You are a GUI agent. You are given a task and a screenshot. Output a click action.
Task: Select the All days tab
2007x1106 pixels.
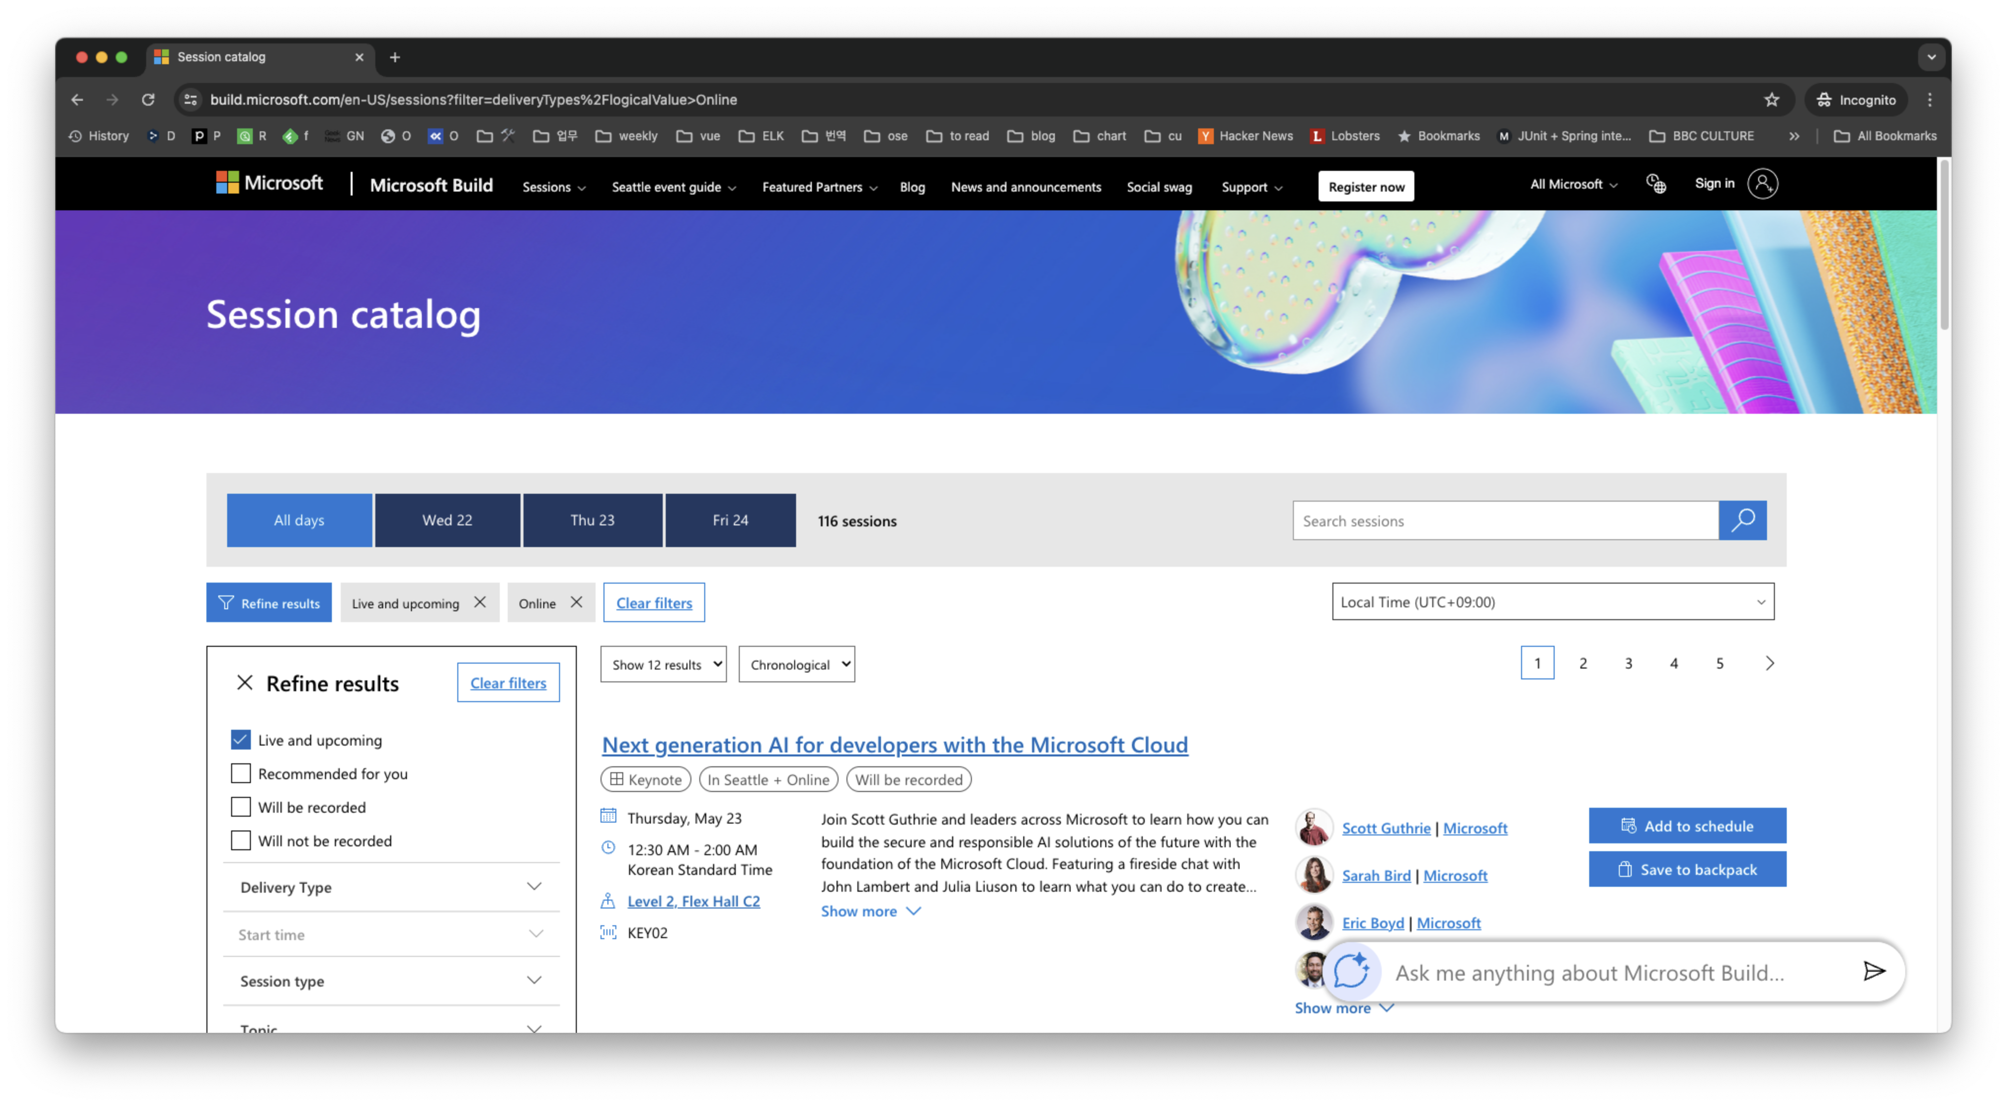(x=299, y=519)
